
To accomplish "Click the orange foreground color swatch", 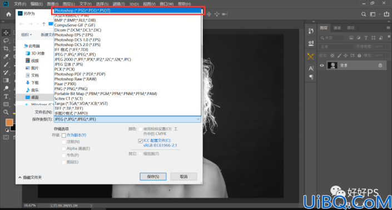I will tap(9, 122).
